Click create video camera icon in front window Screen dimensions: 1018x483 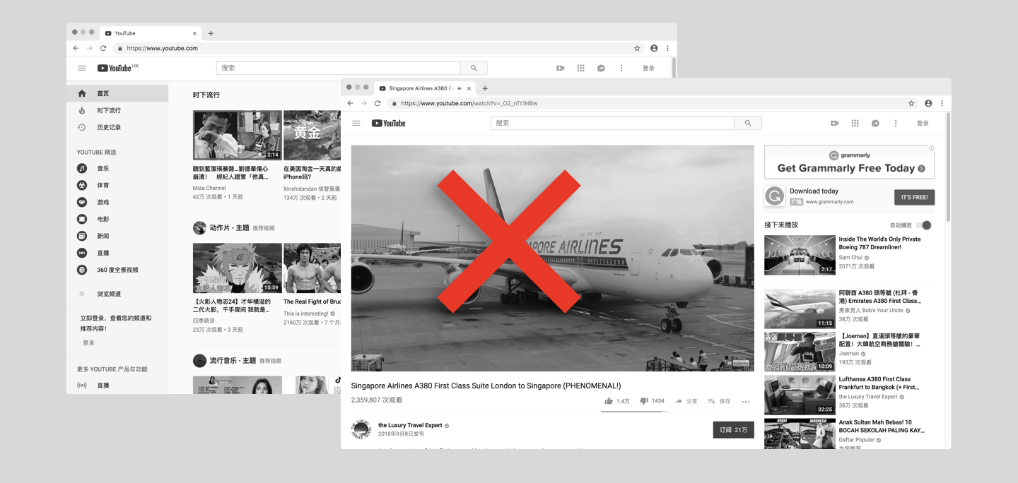[x=835, y=123]
